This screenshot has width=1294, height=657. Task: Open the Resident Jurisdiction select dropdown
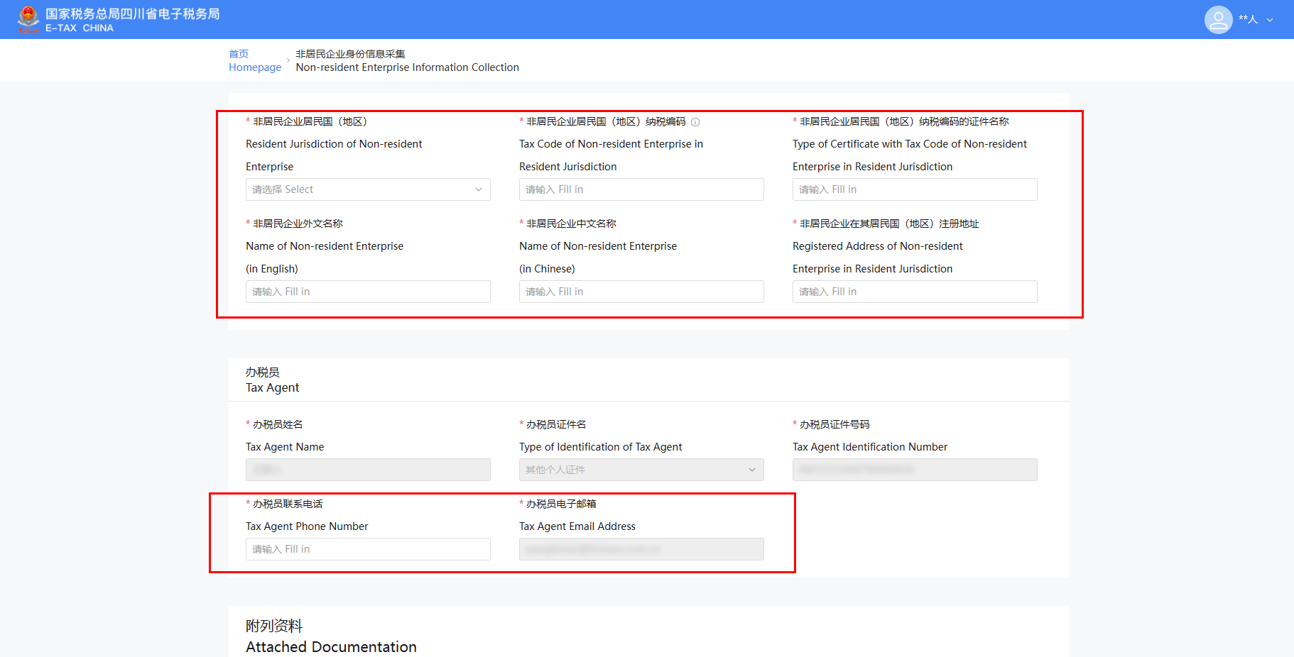tap(367, 189)
